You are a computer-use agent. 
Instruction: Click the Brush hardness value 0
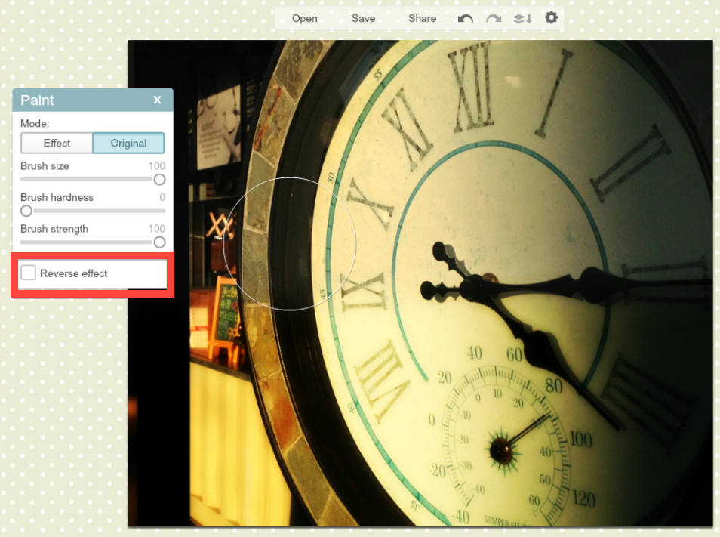[x=162, y=197]
